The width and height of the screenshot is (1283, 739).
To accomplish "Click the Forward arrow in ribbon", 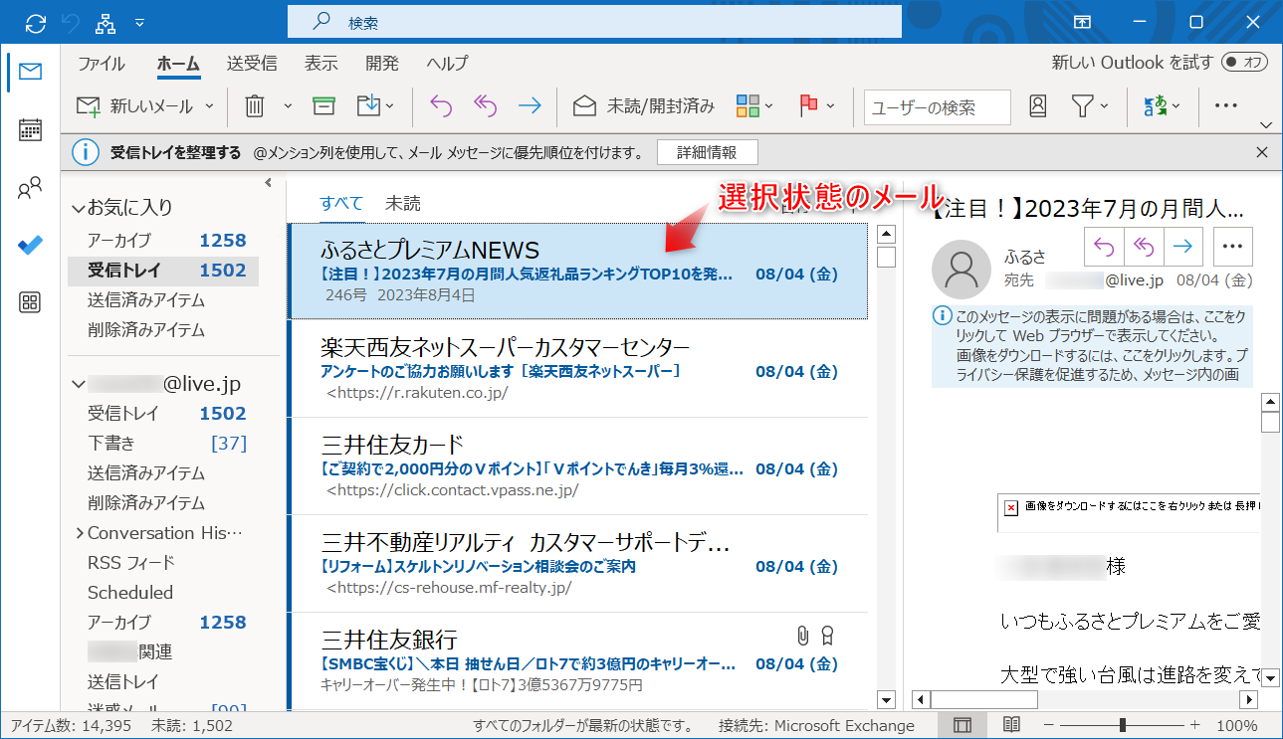I will 530,105.
